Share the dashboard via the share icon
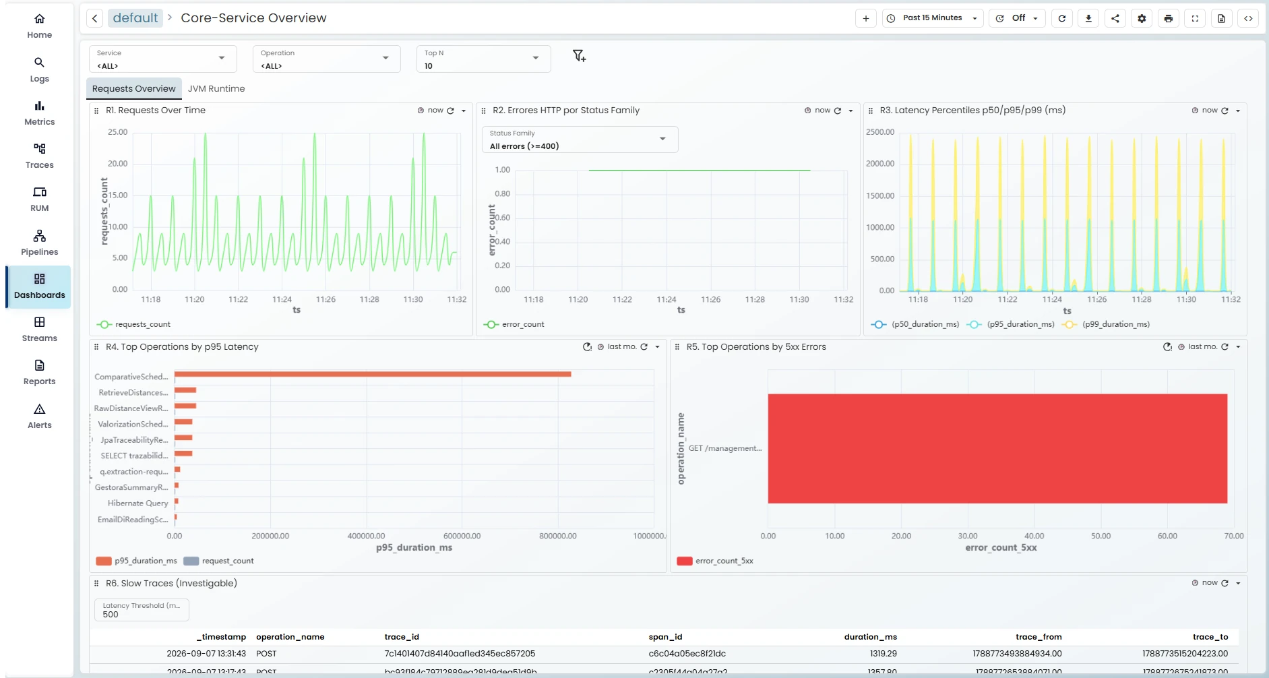 (x=1115, y=18)
